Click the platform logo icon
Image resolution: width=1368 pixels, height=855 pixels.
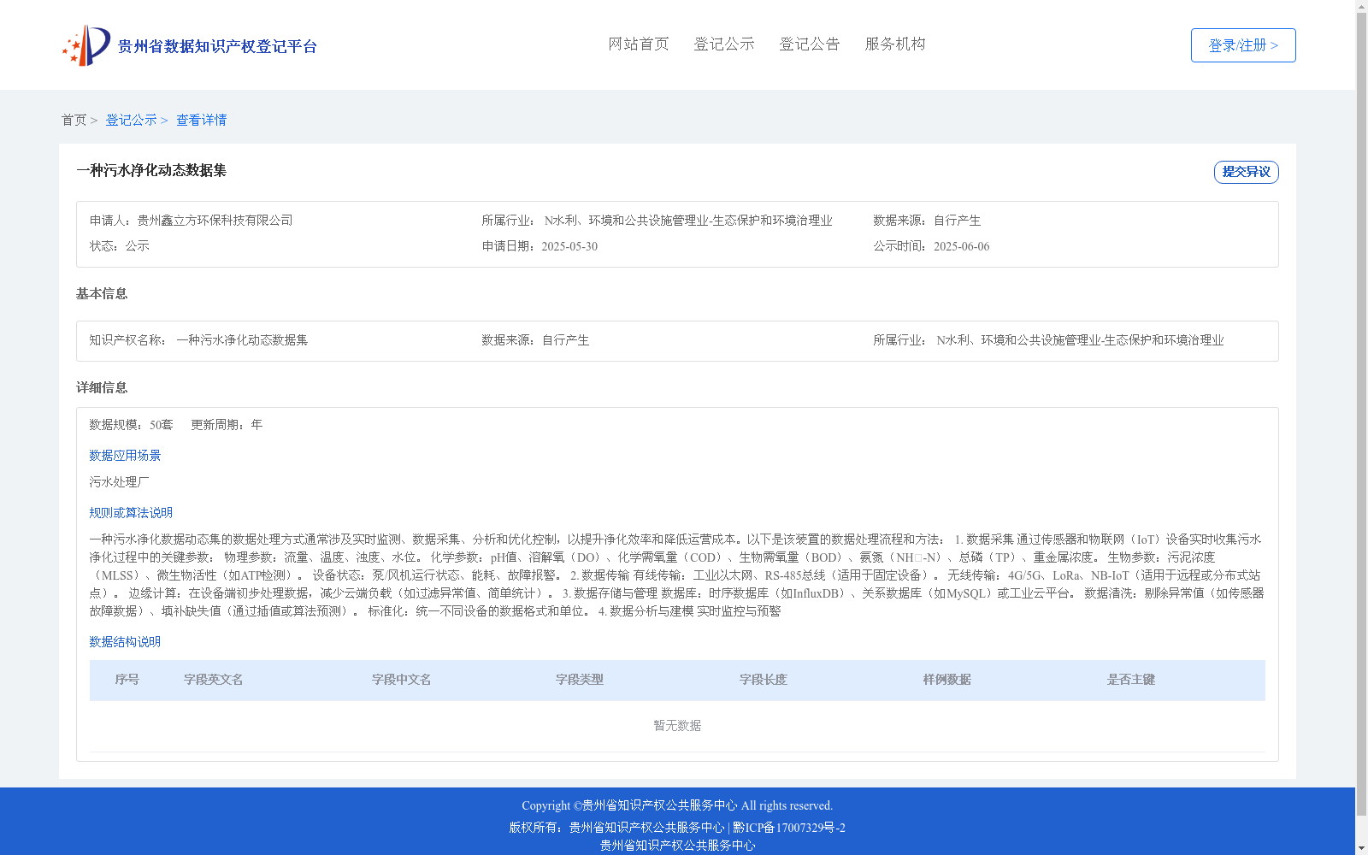(x=86, y=45)
